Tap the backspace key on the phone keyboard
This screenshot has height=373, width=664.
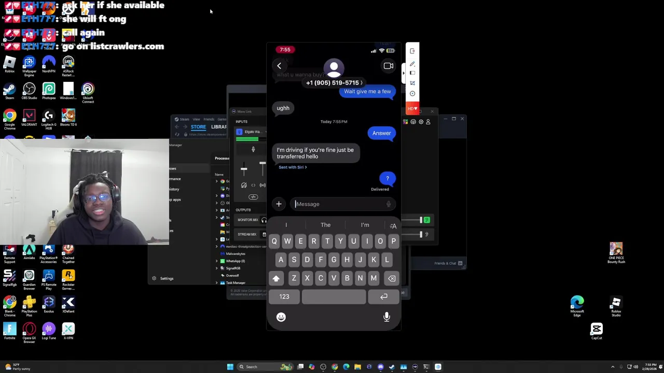[x=392, y=279]
